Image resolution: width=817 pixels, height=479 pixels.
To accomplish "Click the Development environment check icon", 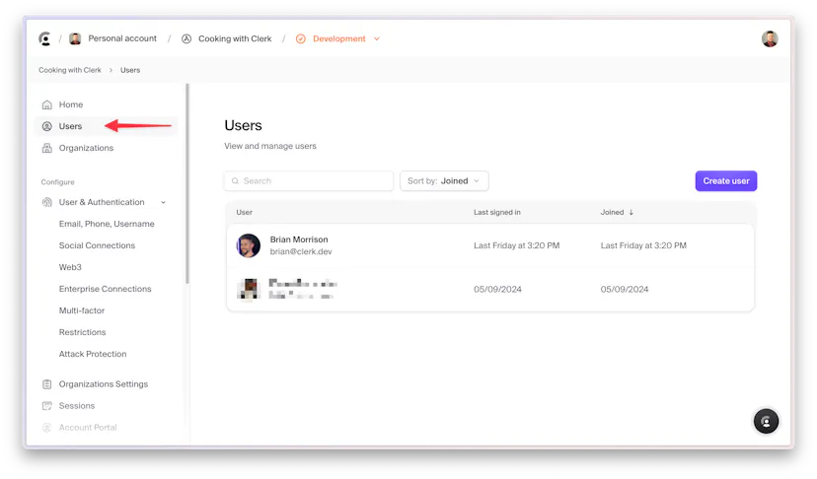I will tap(301, 39).
